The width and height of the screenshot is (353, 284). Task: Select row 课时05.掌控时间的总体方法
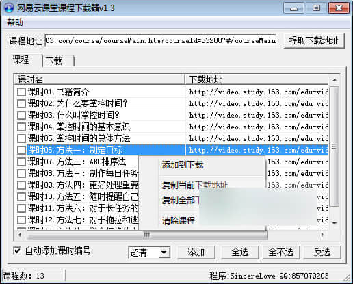79,138
